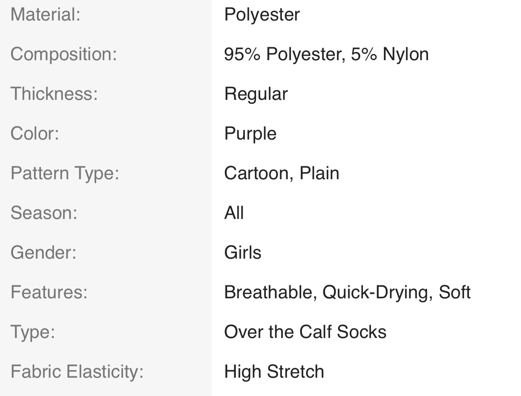
Task: Click the Gender label
Action: (x=43, y=253)
